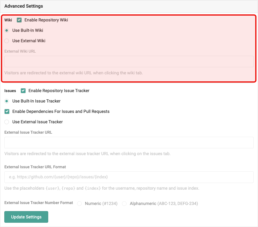The height and width of the screenshot is (227, 258).
Task: Pick the Alphanumeric (ABC-123, DEFG-234) format
Action: (x=124, y=203)
